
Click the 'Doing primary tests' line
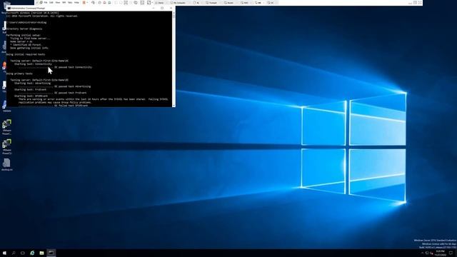19,74
